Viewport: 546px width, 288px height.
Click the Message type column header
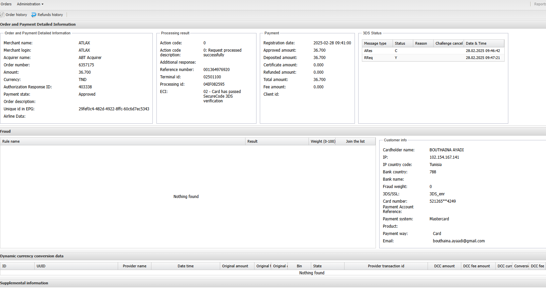pos(375,43)
